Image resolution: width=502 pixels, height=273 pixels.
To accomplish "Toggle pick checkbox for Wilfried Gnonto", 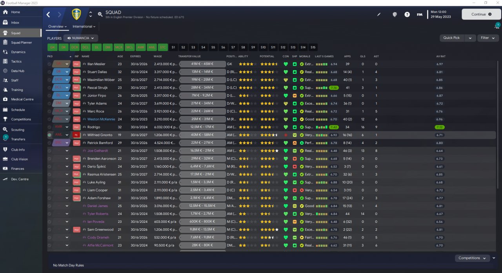I will coord(49,135).
